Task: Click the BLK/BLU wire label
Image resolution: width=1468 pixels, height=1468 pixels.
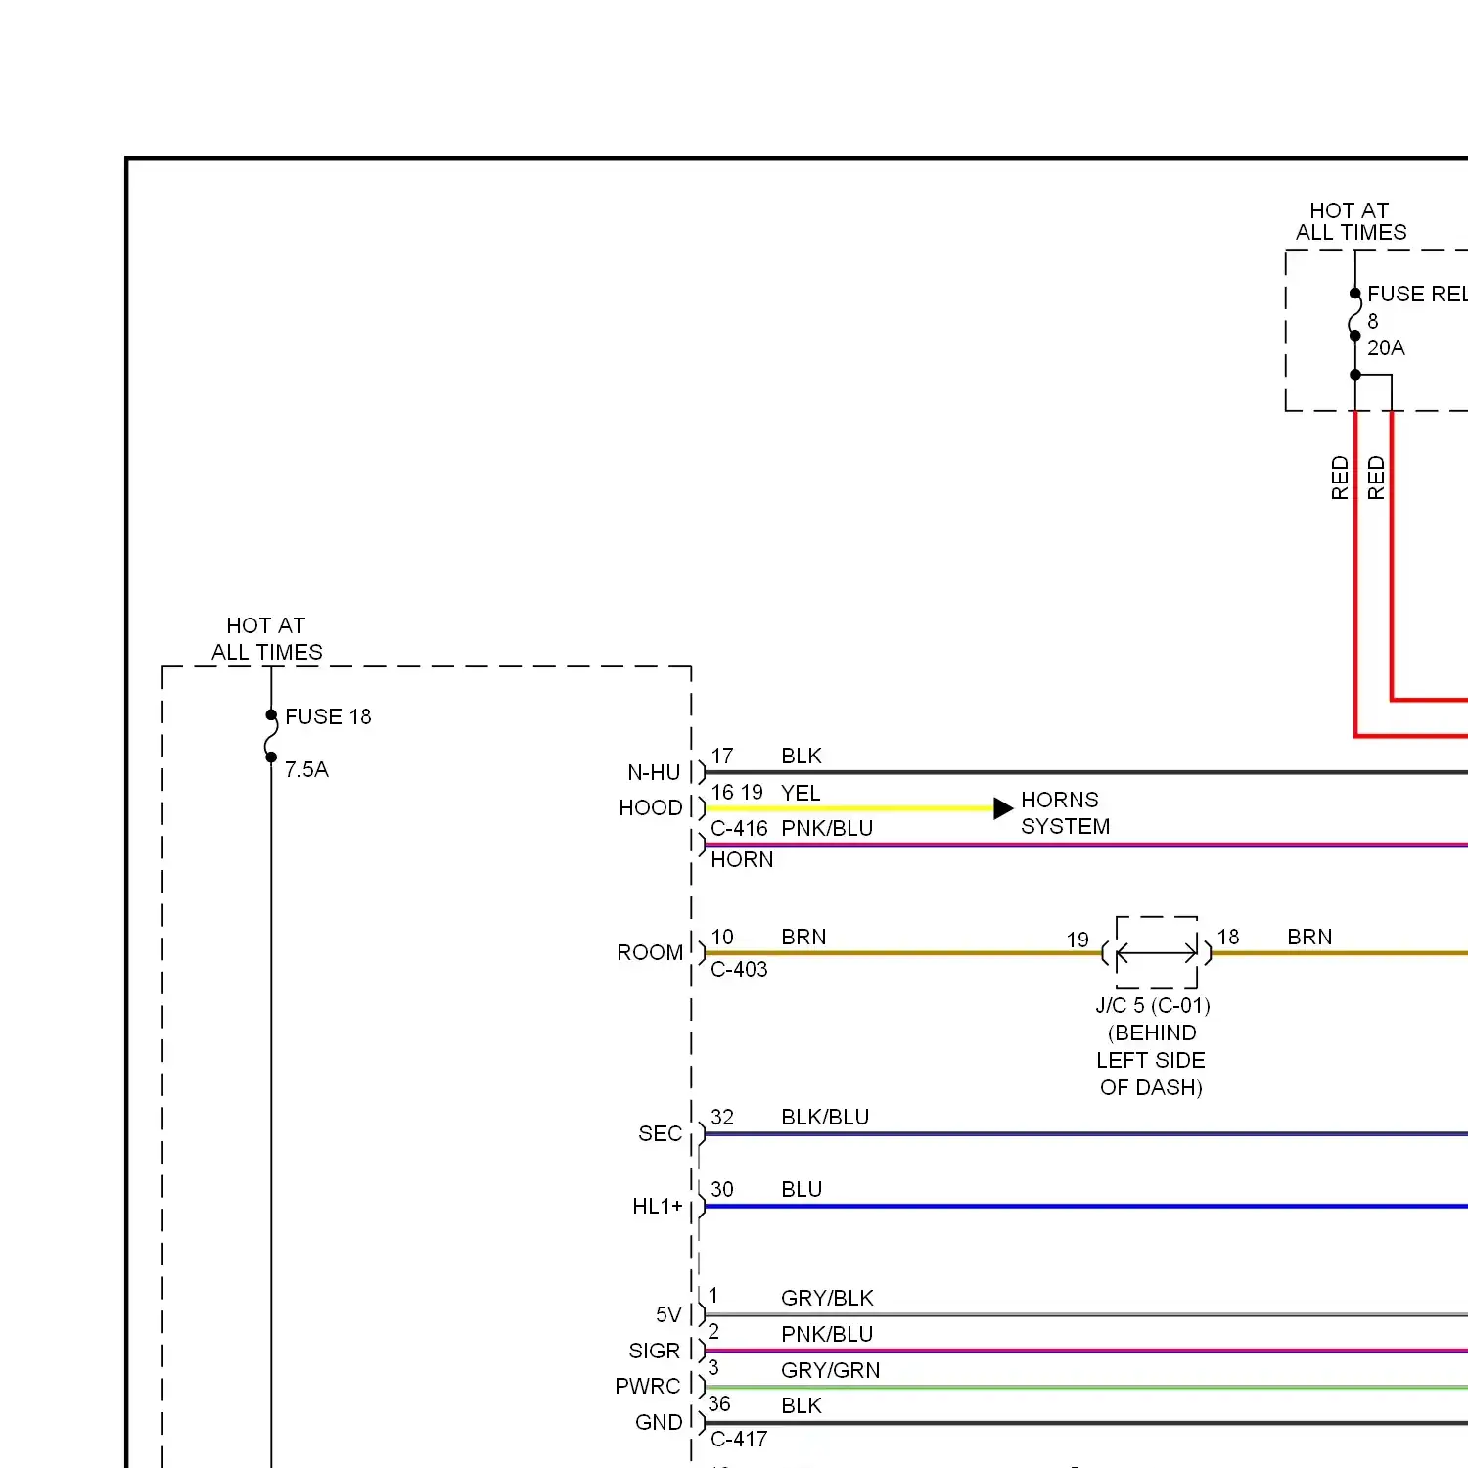Action: (x=825, y=1117)
